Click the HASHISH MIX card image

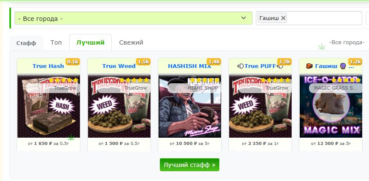[190, 106]
